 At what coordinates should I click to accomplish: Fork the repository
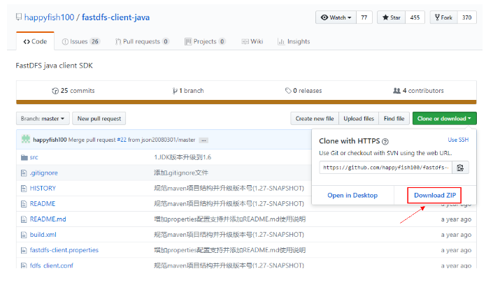[443, 17]
